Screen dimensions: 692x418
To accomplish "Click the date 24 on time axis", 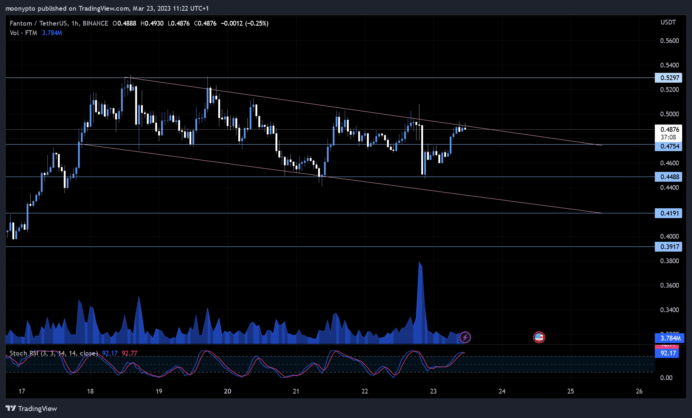I will tap(502, 391).
